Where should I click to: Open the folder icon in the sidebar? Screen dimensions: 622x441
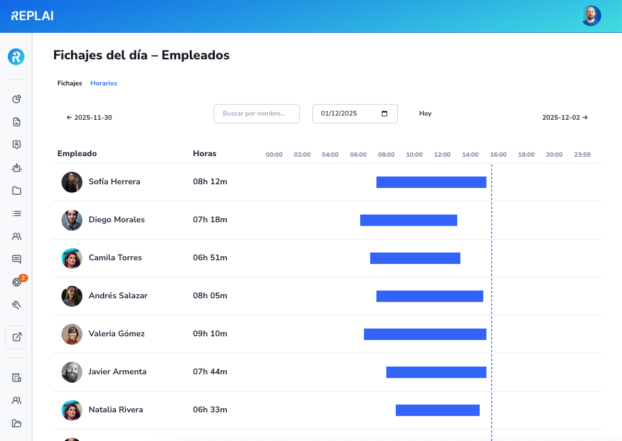tap(16, 191)
